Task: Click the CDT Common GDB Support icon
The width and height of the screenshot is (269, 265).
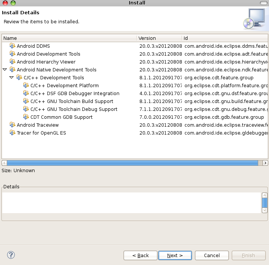Action: [26, 117]
